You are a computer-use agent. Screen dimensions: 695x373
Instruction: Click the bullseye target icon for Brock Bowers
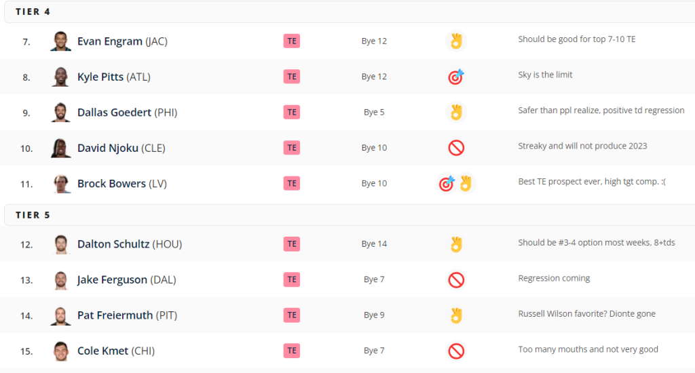tap(447, 183)
